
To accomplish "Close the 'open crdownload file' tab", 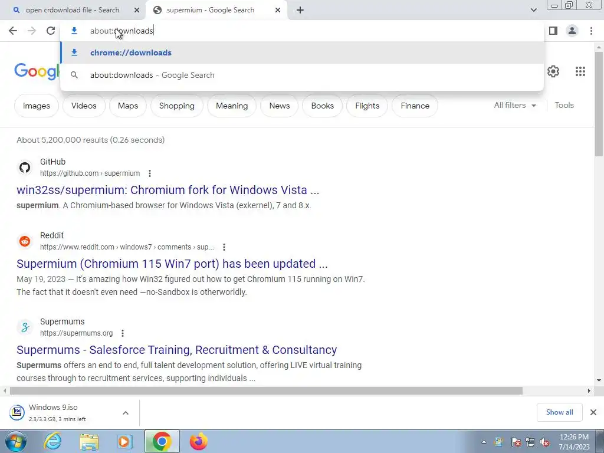I will [x=137, y=10].
